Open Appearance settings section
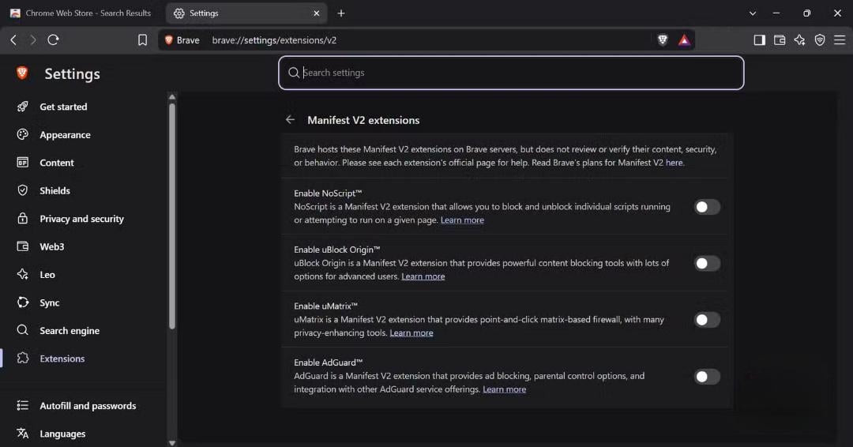The height and width of the screenshot is (447, 853). [x=65, y=135]
